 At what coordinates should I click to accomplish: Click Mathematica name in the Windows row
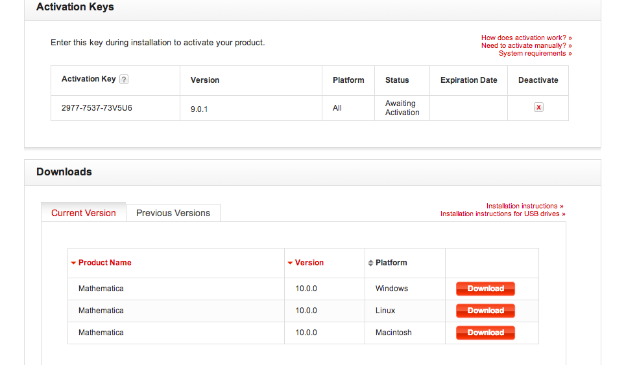click(x=101, y=289)
